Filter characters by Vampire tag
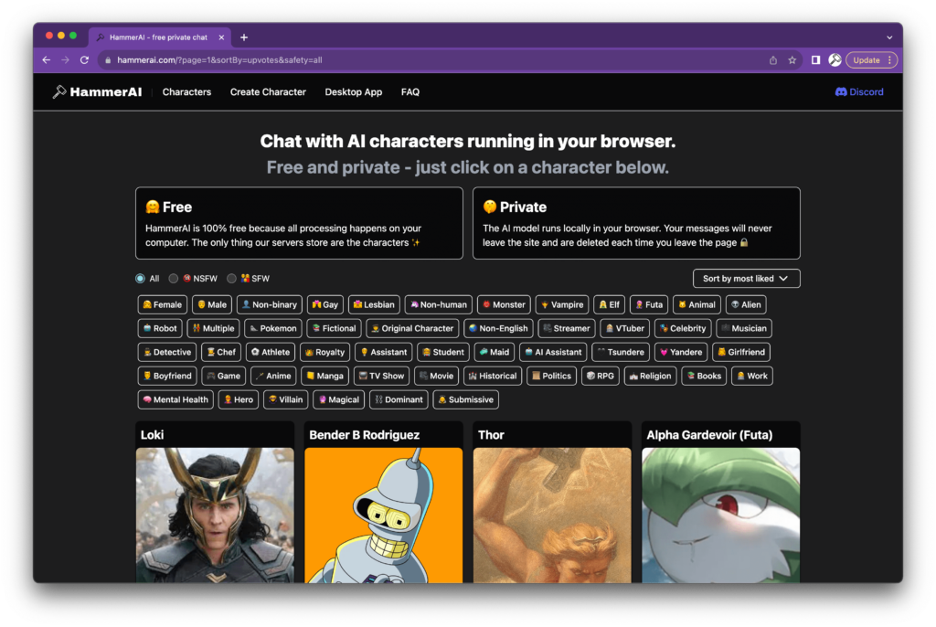 tap(561, 304)
